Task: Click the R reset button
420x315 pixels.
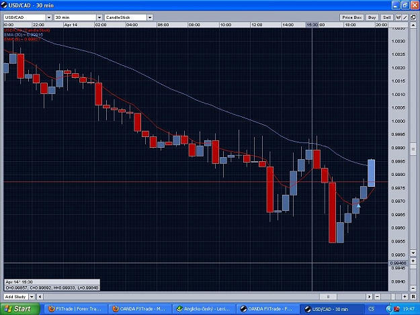Action: 413,297
